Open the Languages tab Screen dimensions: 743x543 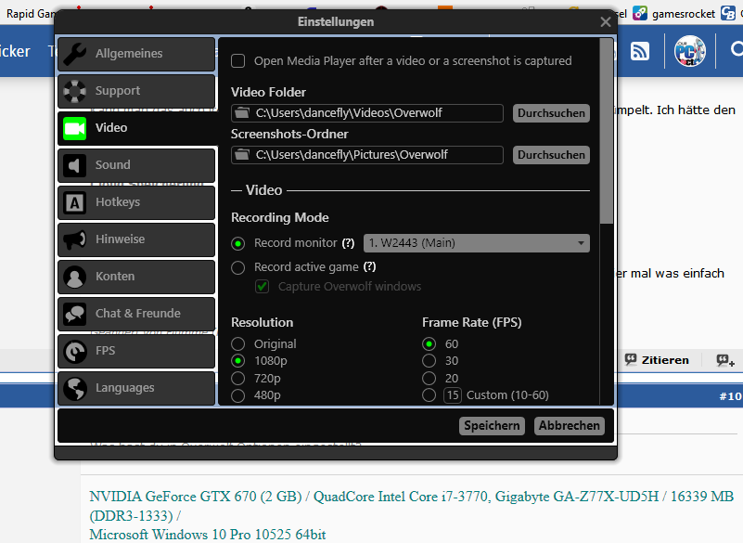tap(136, 388)
